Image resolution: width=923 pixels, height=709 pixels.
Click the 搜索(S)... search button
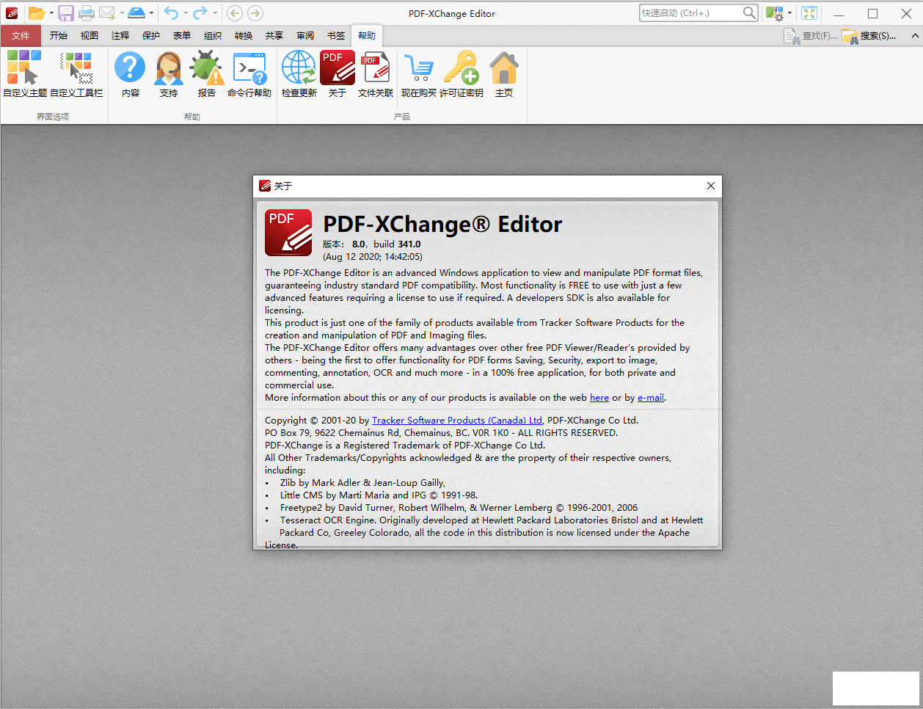[x=869, y=35]
